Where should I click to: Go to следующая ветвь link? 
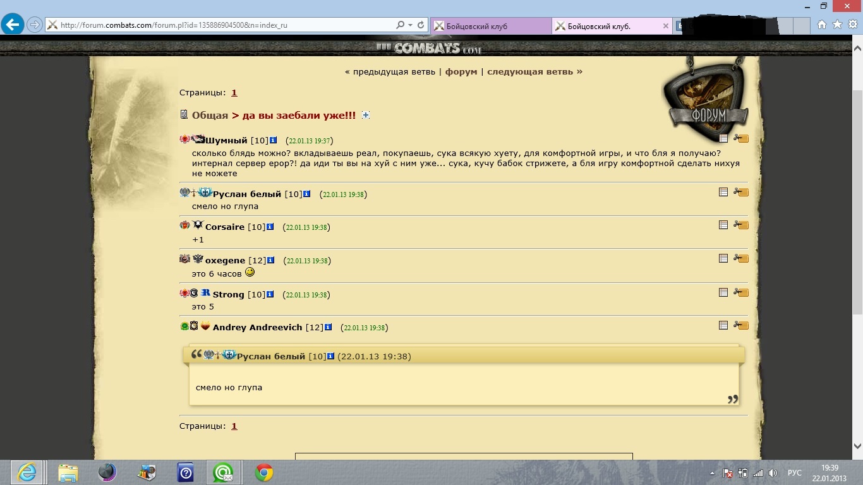click(530, 71)
